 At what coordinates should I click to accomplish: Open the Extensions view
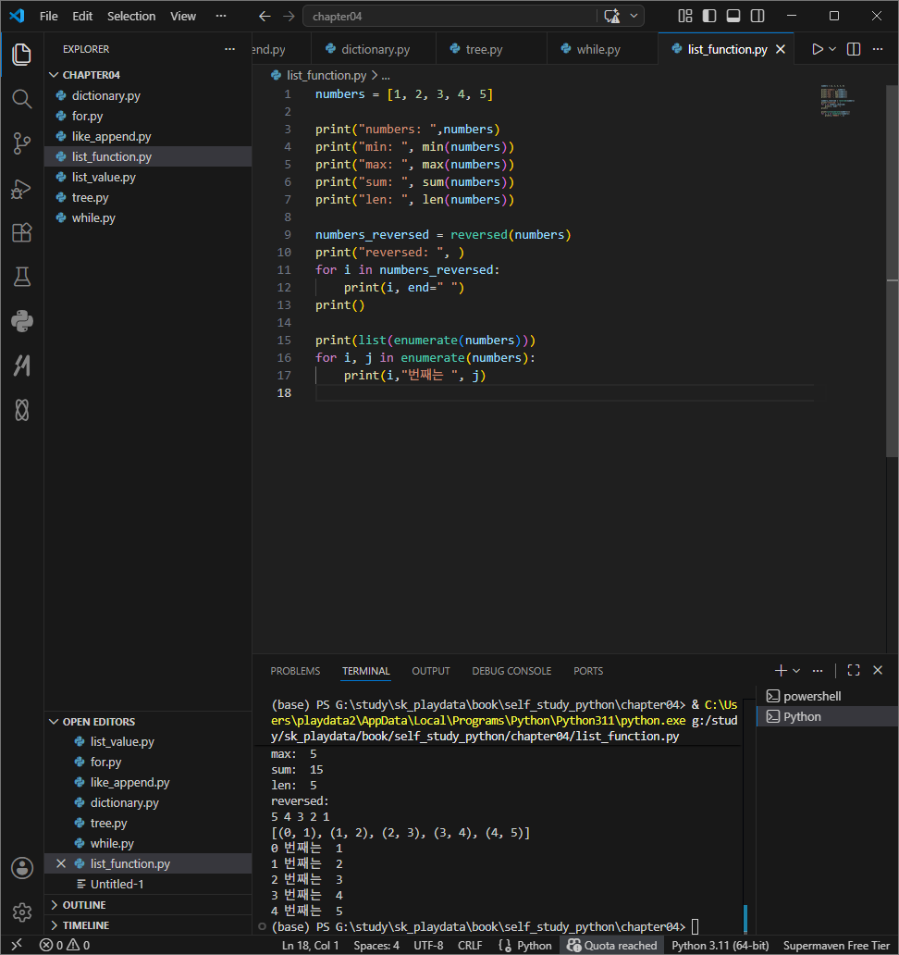[22, 232]
